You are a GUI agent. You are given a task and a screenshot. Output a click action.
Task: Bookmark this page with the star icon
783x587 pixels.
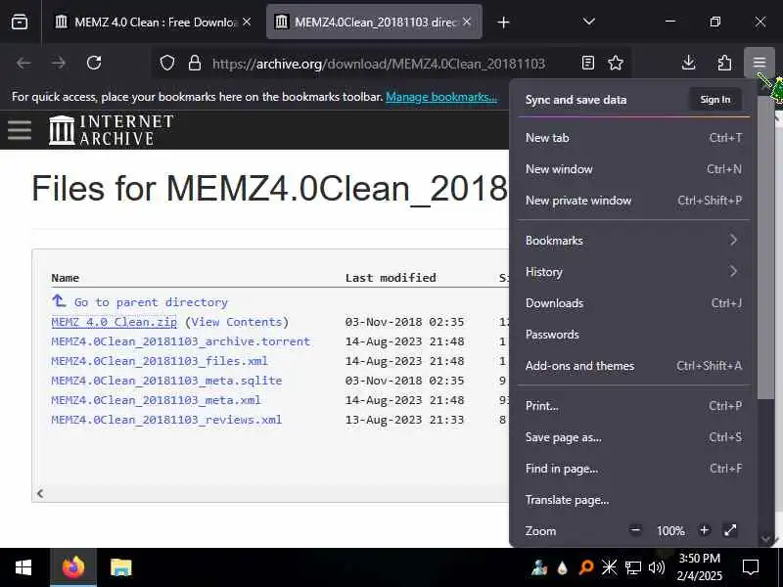tap(616, 63)
